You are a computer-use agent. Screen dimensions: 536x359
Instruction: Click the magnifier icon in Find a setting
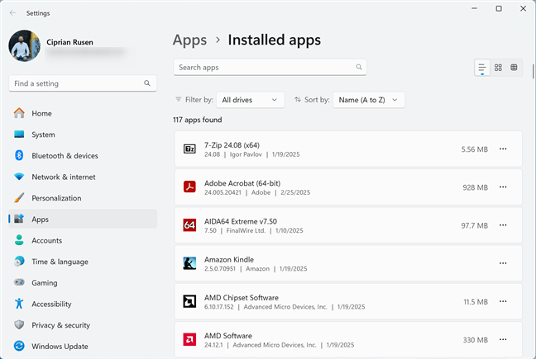click(x=147, y=83)
